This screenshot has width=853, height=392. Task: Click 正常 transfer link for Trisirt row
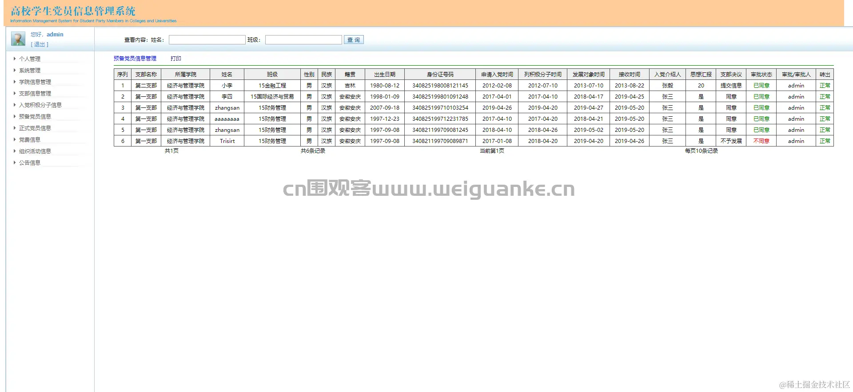pyautogui.click(x=825, y=141)
